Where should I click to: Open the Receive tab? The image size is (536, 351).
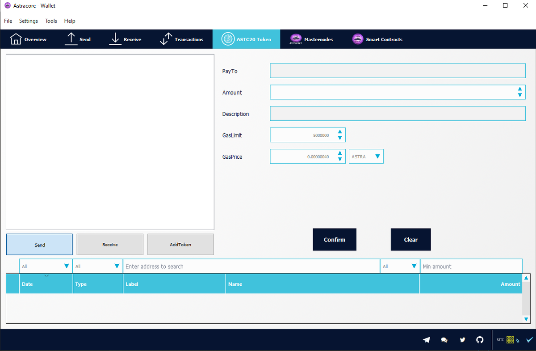point(126,39)
